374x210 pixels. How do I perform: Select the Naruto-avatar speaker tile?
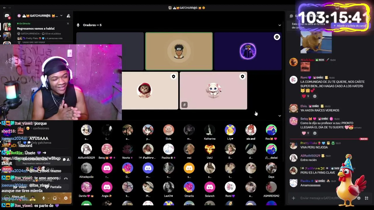pyautogui.click(x=179, y=51)
